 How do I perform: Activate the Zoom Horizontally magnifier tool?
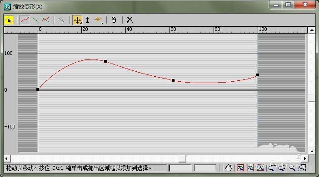(271, 168)
